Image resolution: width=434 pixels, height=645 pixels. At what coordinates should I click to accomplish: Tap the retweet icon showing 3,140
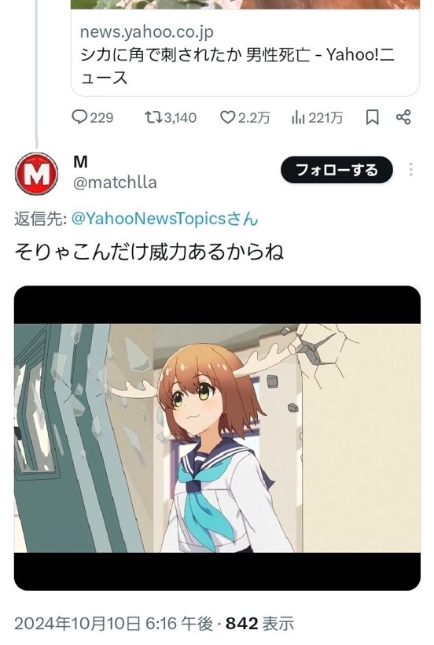154,117
